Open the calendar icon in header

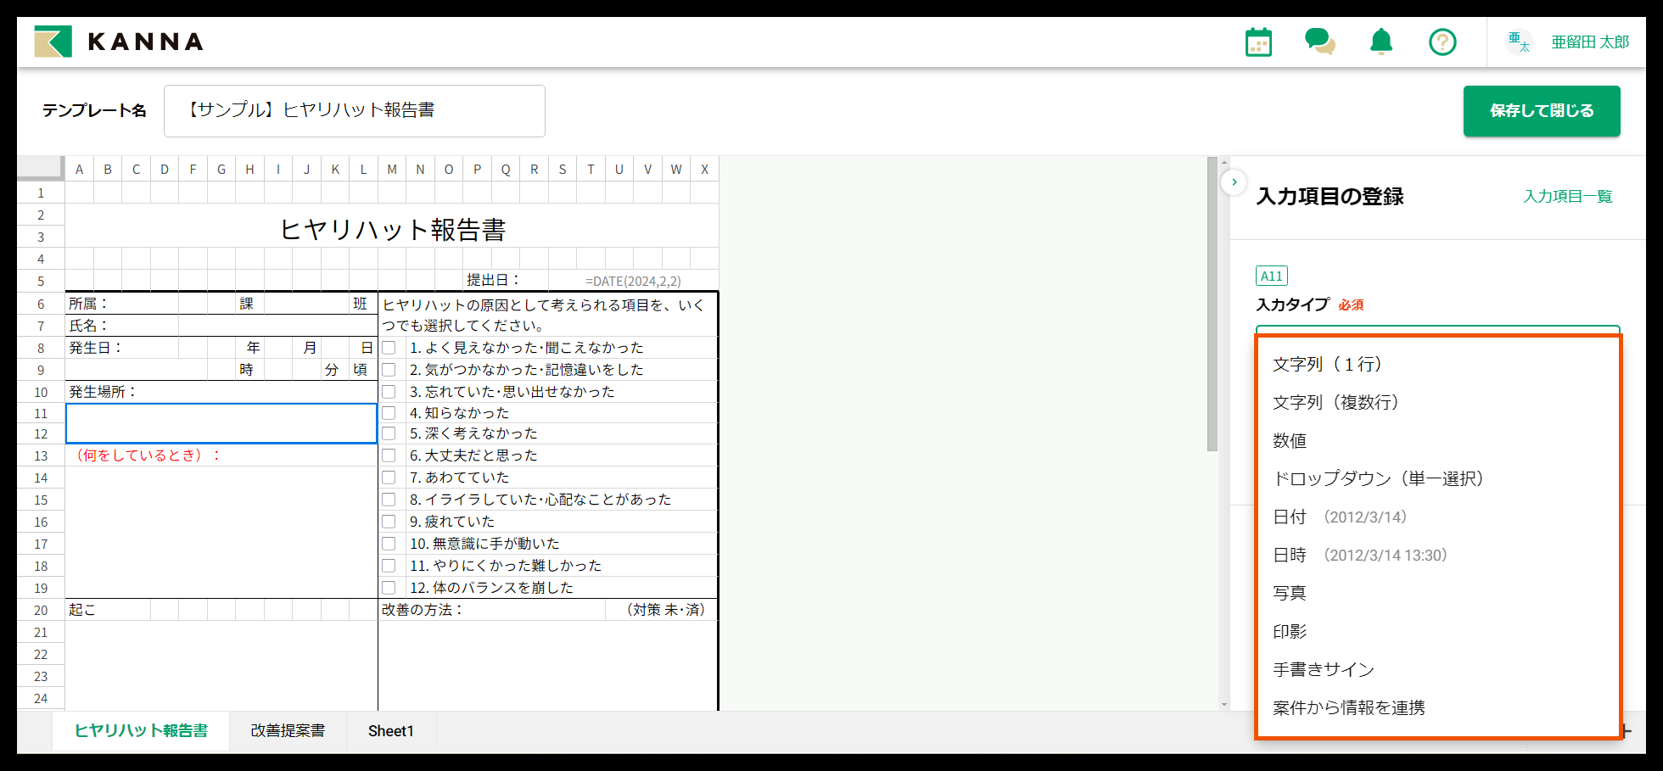coord(1258,42)
